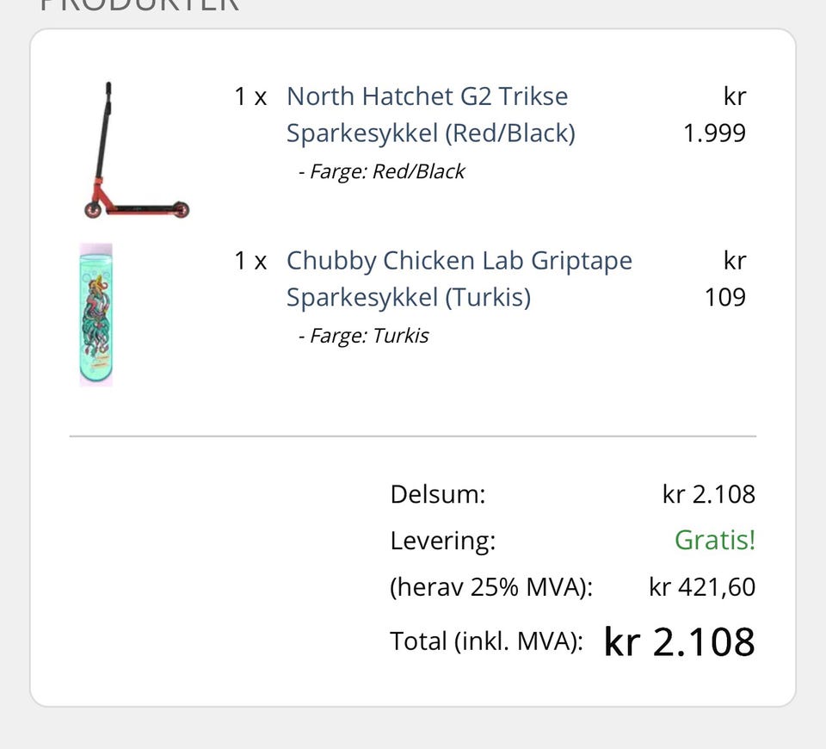Select the kr 109 griptape price
Viewport: 826px width, 749px height.
coord(724,278)
